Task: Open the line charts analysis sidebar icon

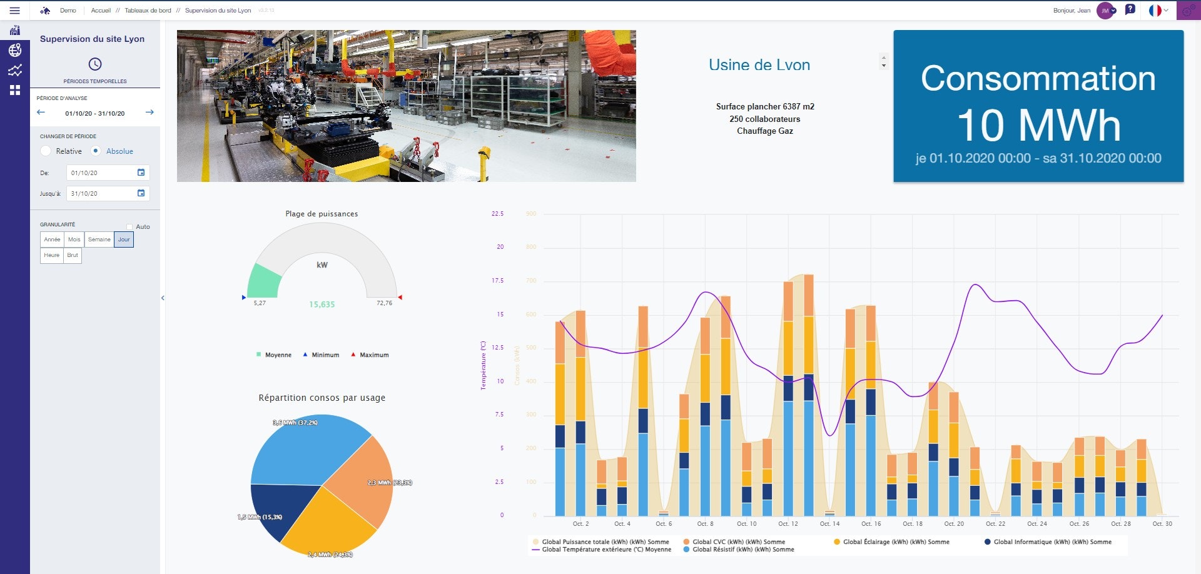Action: [x=15, y=70]
